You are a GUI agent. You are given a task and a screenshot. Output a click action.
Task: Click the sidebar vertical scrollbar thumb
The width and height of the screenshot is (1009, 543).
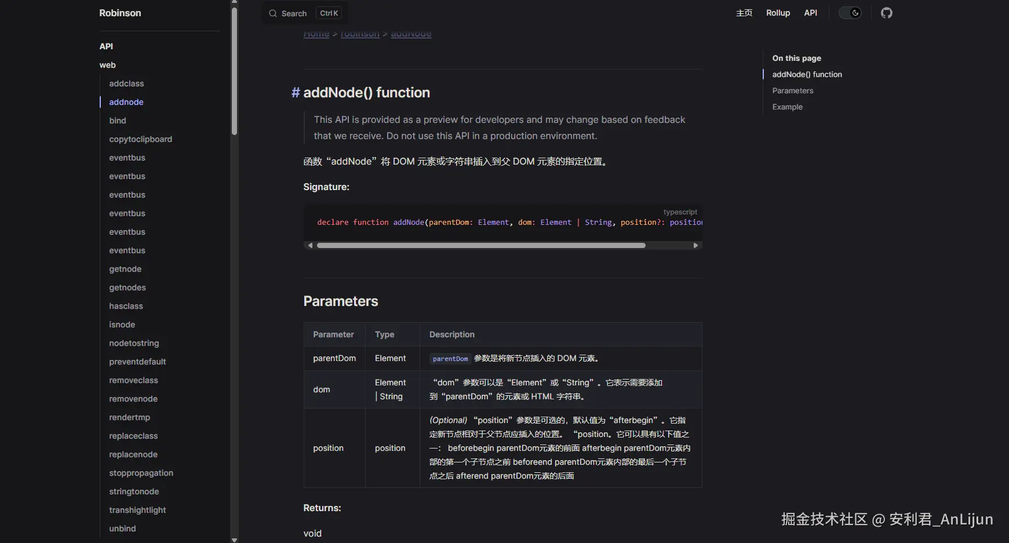234,70
